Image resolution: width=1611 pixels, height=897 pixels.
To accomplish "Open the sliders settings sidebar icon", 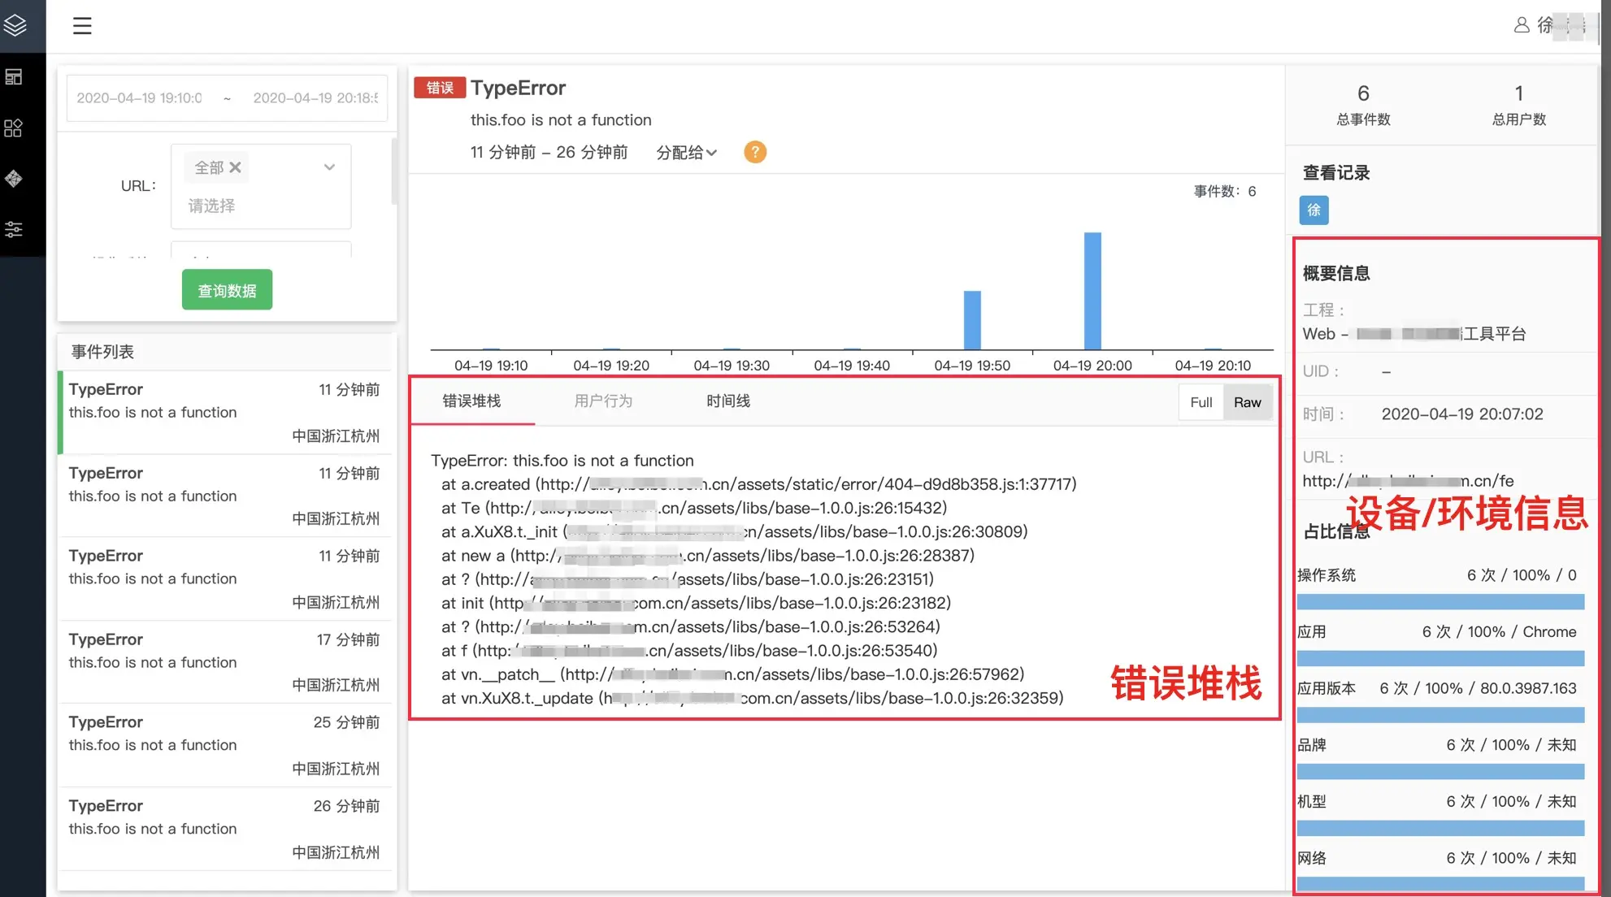I will tap(14, 229).
